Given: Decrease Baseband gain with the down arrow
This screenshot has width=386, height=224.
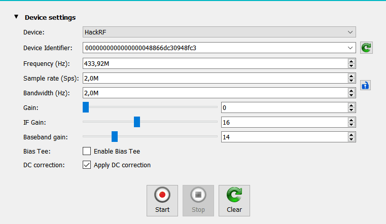Looking at the screenshot, I should tap(352, 139).
